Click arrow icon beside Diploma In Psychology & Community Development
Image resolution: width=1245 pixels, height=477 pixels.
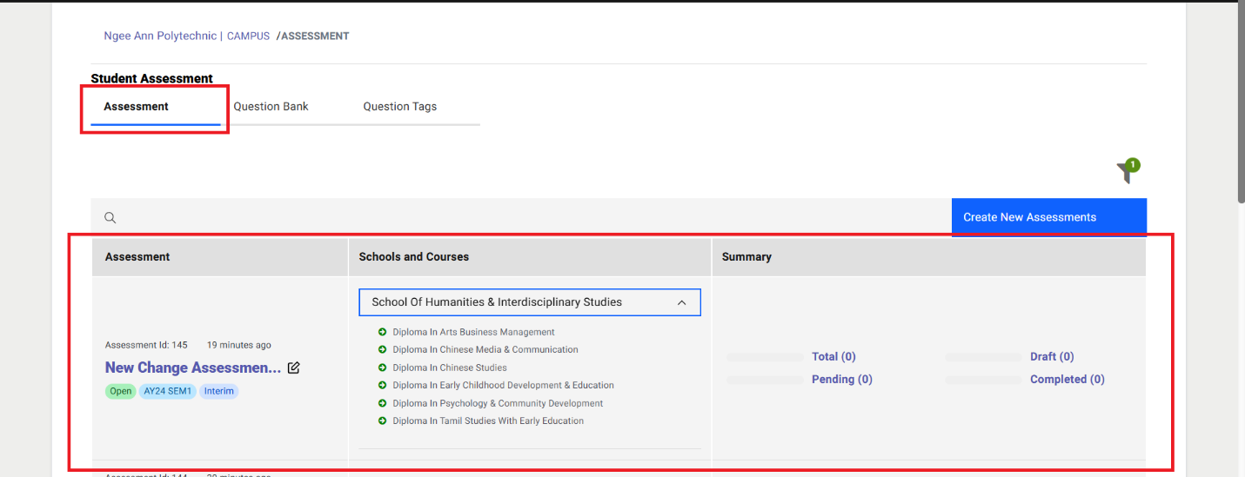383,403
